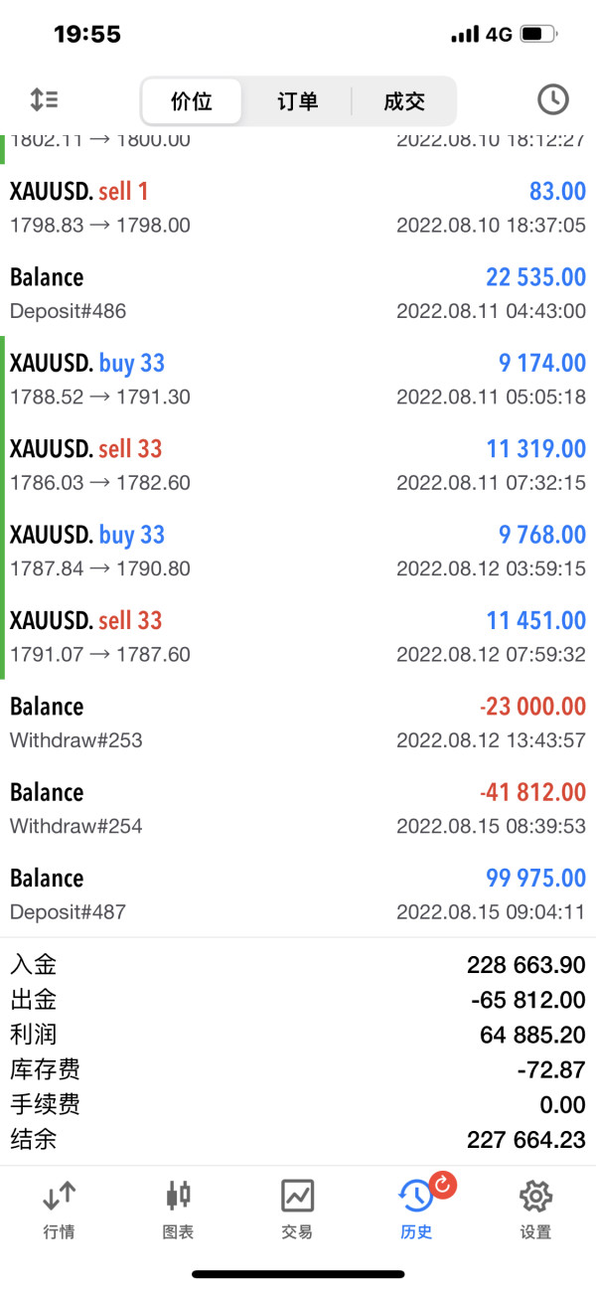Tap the Withdraw#253 balance row

click(298, 723)
